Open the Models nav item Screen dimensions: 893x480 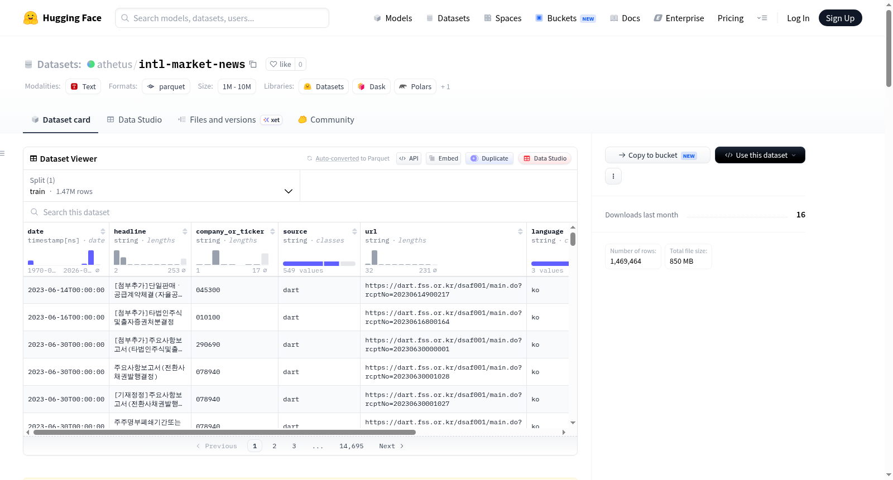click(393, 18)
